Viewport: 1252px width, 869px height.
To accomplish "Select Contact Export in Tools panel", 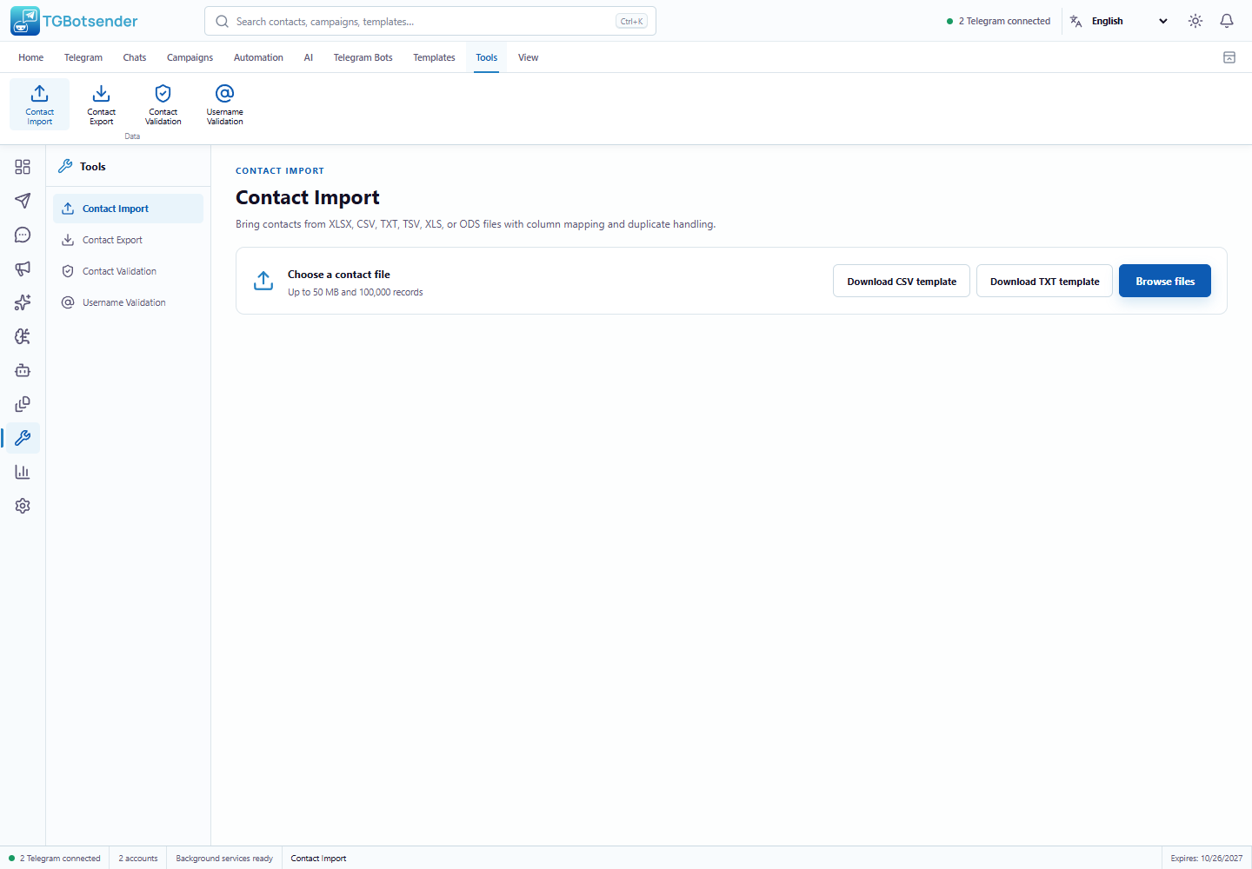I will (128, 240).
